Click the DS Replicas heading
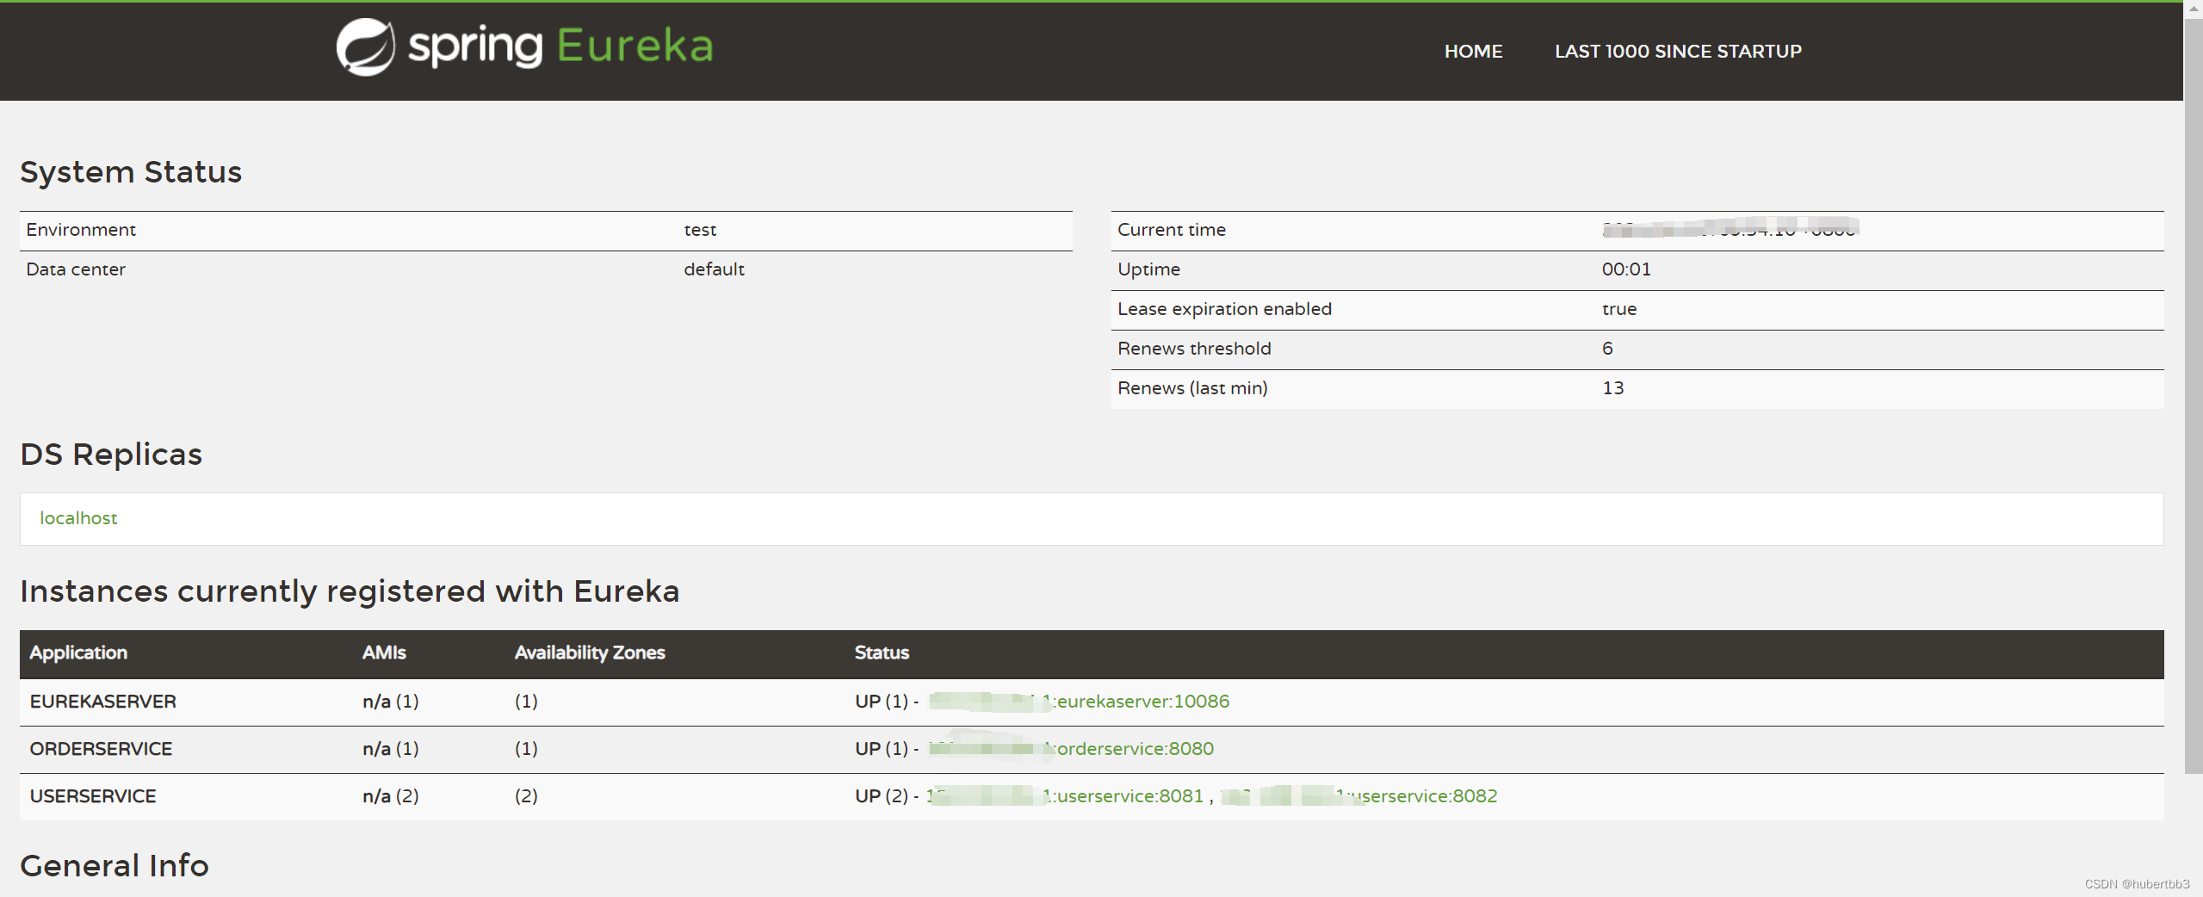 coord(111,455)
